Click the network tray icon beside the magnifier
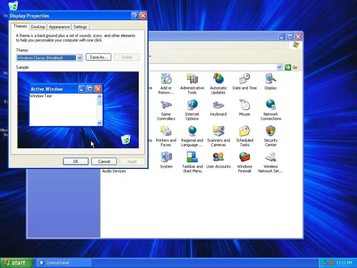The image size is (357, 268). tap(325, 263)
